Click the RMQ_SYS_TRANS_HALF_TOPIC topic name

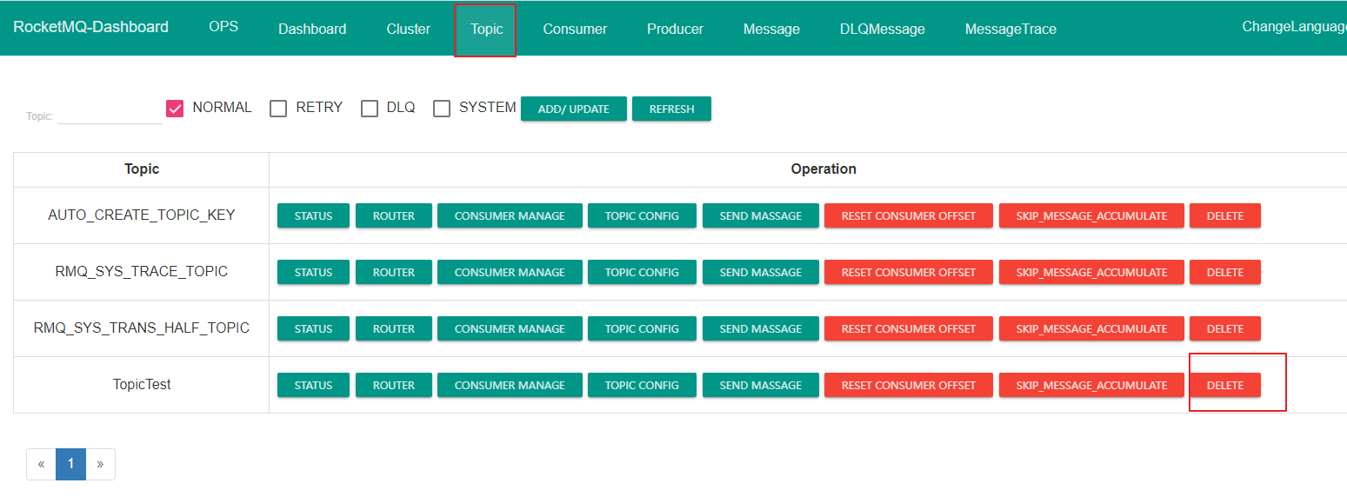tap(142, 328)
